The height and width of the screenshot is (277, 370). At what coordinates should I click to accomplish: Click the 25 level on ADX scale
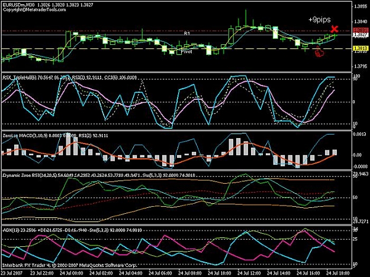point(355,239)
